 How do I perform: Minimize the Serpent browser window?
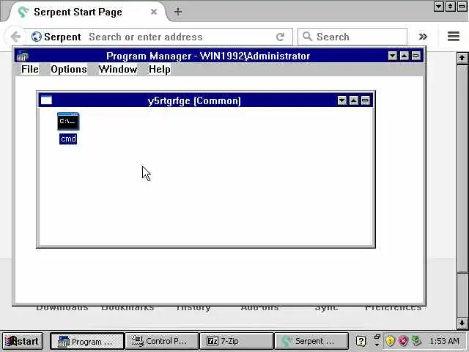tap(439, 7)
